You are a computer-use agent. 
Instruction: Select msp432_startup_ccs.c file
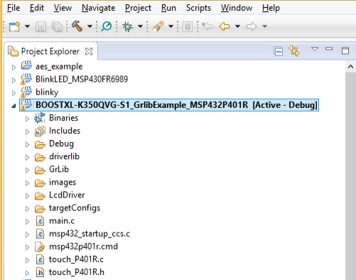(x=90, y=234)
